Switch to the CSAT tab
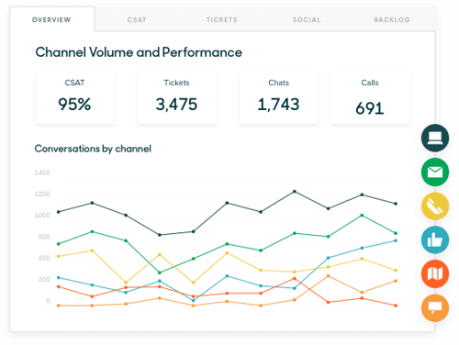The image size is (459, 345). coord(137,20)
